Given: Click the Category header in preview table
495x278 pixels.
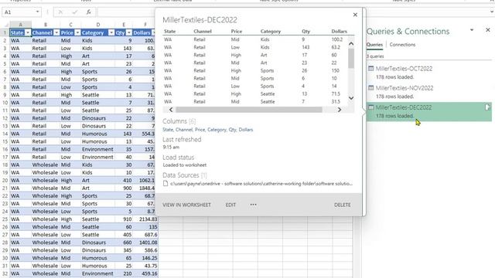Looking at the screenshot, I should (271, 31).
